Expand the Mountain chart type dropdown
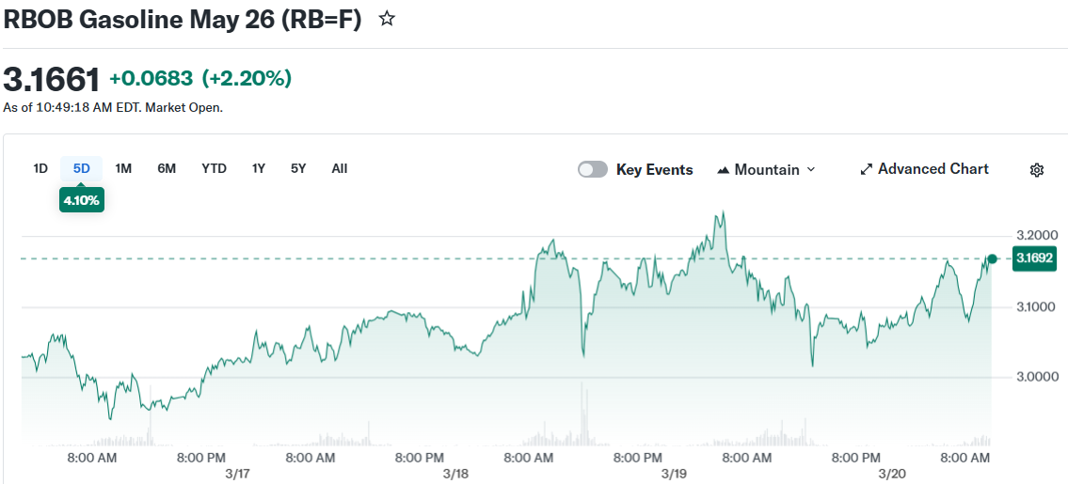Viewport: 1068px width, 484px height. coord(811,170)
